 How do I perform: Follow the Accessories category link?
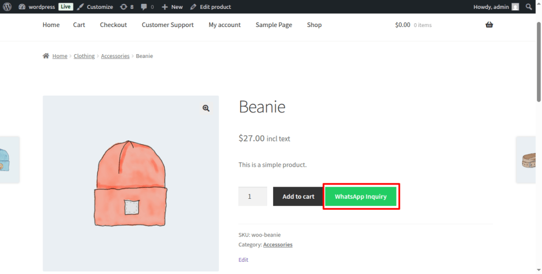click(278, 244)
